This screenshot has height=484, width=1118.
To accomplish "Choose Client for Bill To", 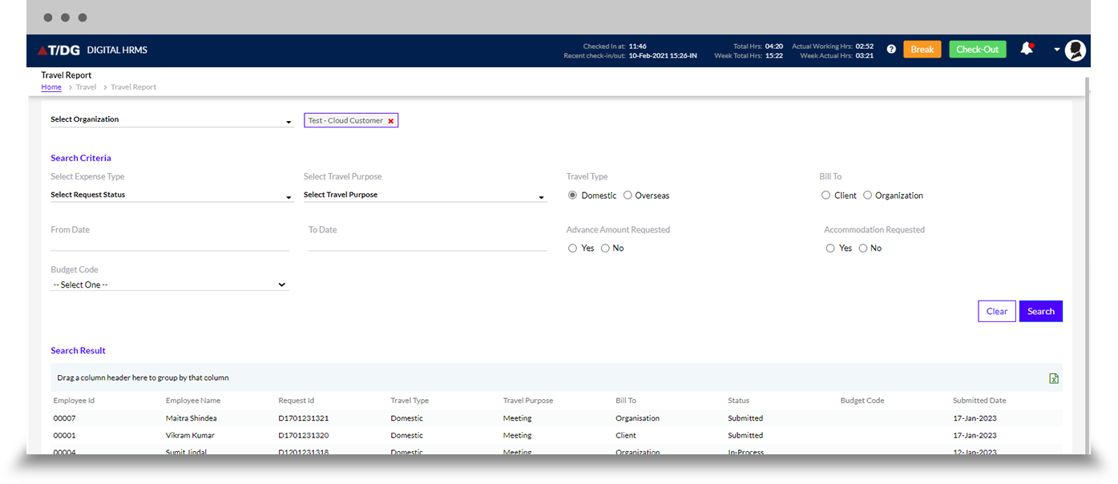I will (x=825, y=196).
